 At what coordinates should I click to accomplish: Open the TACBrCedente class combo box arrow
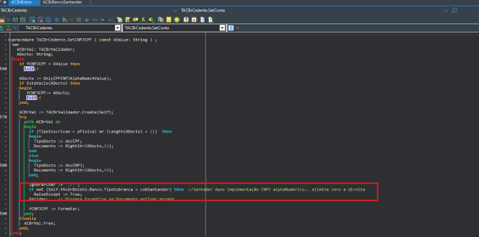(x=118, y=28)
